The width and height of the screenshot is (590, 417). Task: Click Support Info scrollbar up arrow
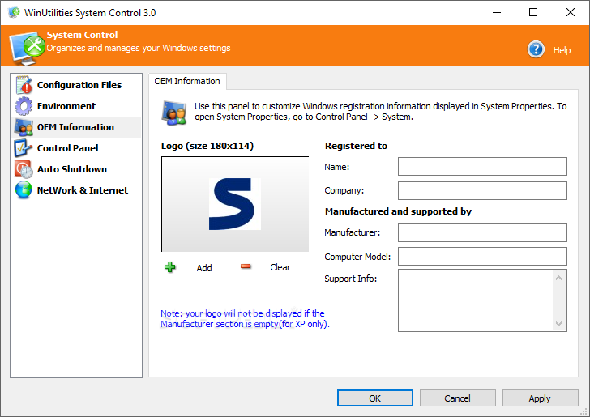(558, 278)
